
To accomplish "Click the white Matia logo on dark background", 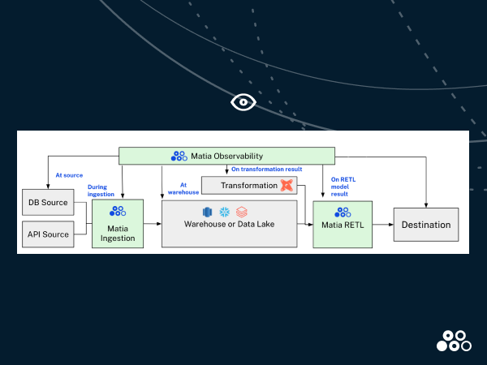I will tap(454, 341).
